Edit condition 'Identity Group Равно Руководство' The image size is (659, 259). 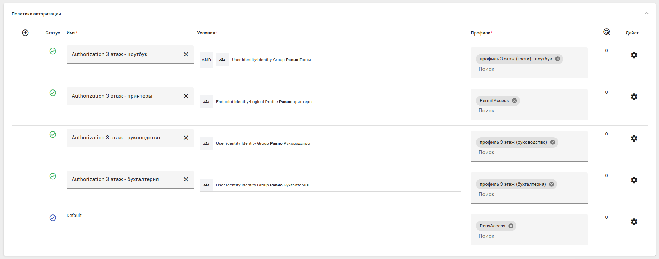263,143
